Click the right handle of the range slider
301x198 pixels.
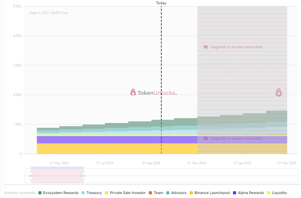[x=83, y=176]
